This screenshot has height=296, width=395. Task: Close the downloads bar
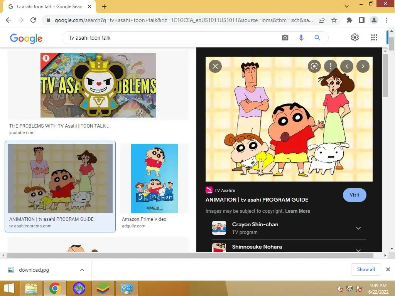pyautogui.click(x=388, y=269)
